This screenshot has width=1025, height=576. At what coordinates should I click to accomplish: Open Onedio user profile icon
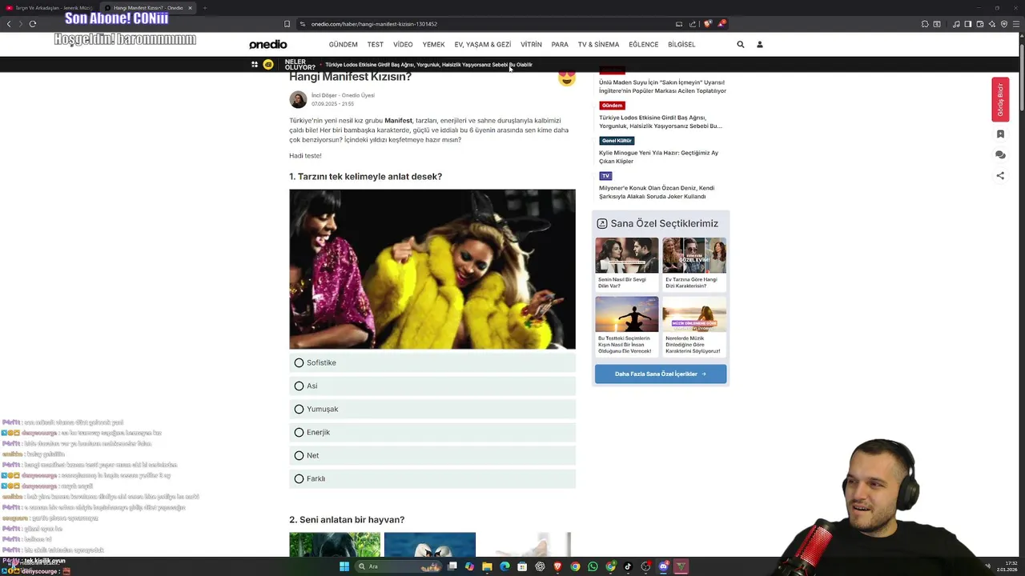[x=760, y=45]
